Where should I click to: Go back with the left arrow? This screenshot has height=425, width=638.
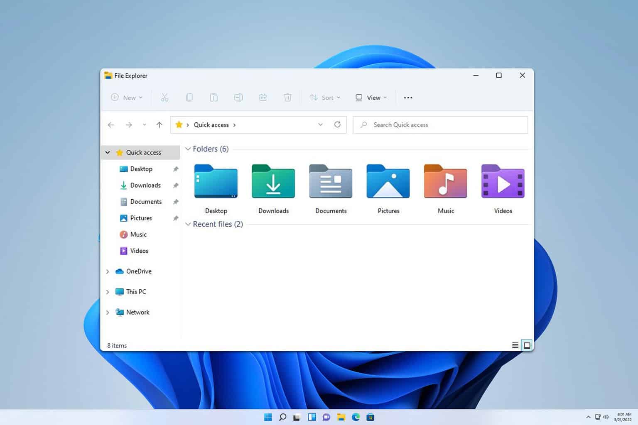point(111,125)
